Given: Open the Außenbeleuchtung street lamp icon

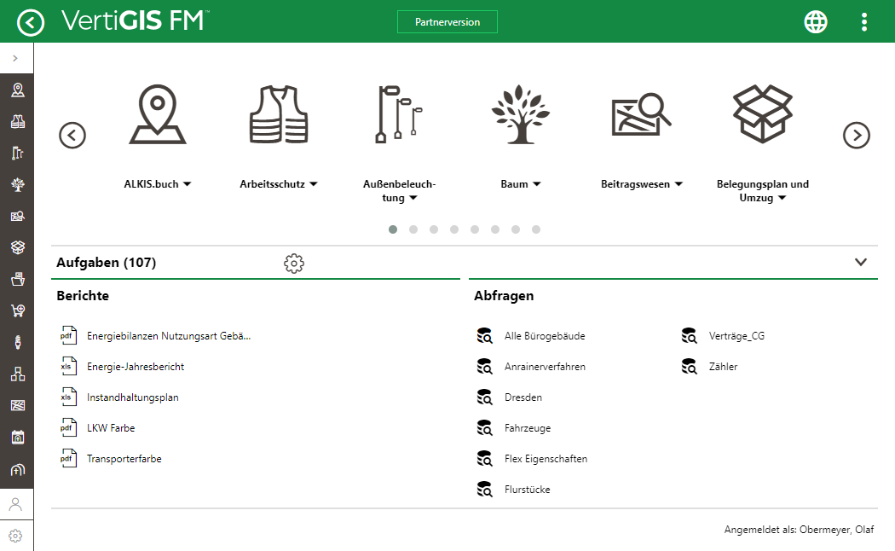Looking at the screenshot, I should tap(399, 113).
